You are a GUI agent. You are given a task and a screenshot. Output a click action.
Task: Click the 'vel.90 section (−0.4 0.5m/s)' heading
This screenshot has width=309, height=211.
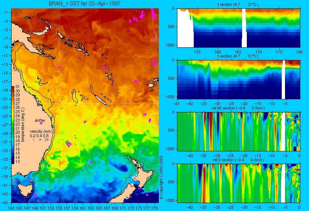tap(238, 108)
